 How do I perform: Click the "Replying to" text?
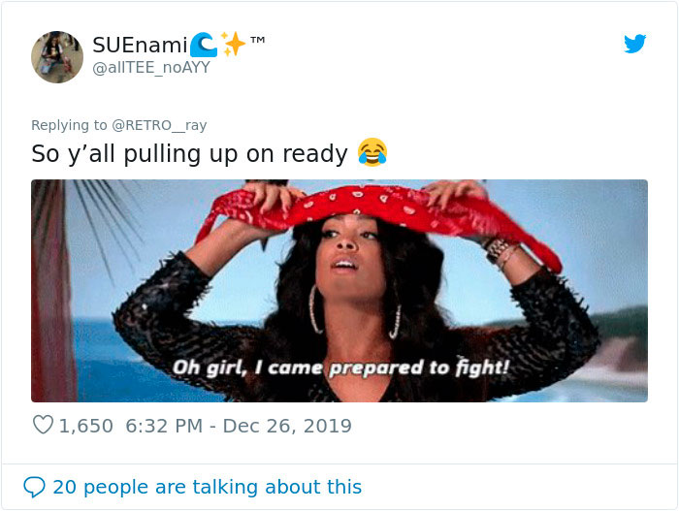(69, 125)
